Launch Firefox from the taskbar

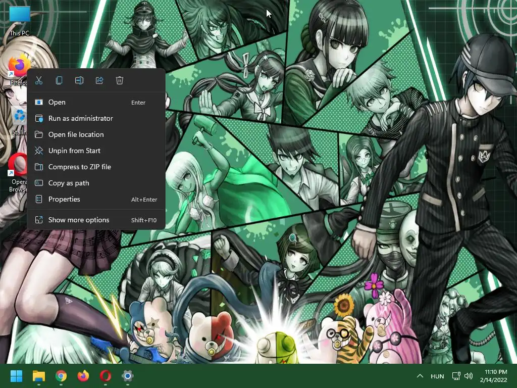[x=83, y=376]
